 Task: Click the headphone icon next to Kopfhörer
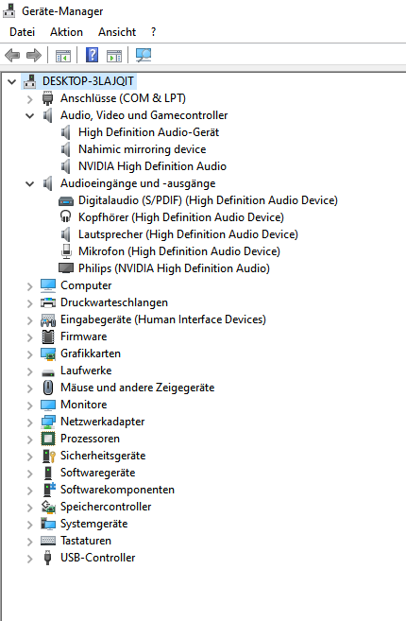pyautogui.click(x=66, y=217)
